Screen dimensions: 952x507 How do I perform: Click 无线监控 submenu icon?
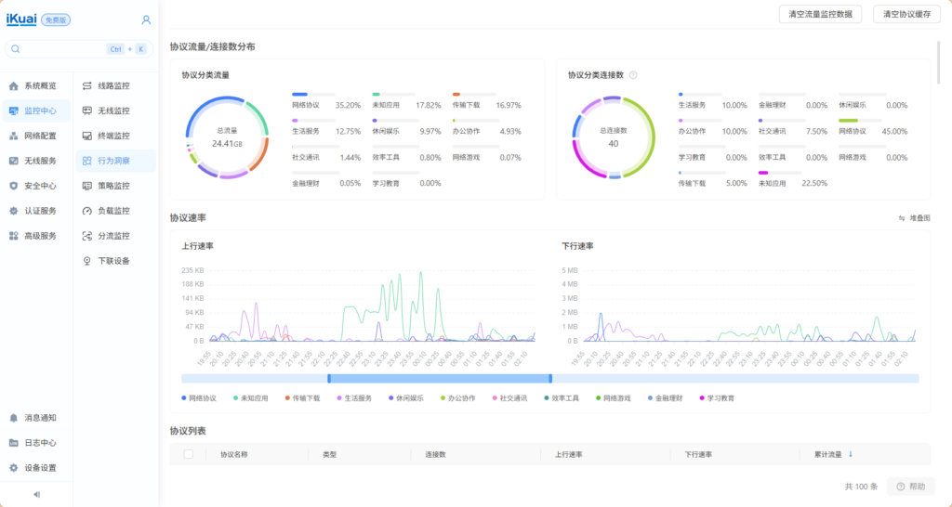(86, 111)
